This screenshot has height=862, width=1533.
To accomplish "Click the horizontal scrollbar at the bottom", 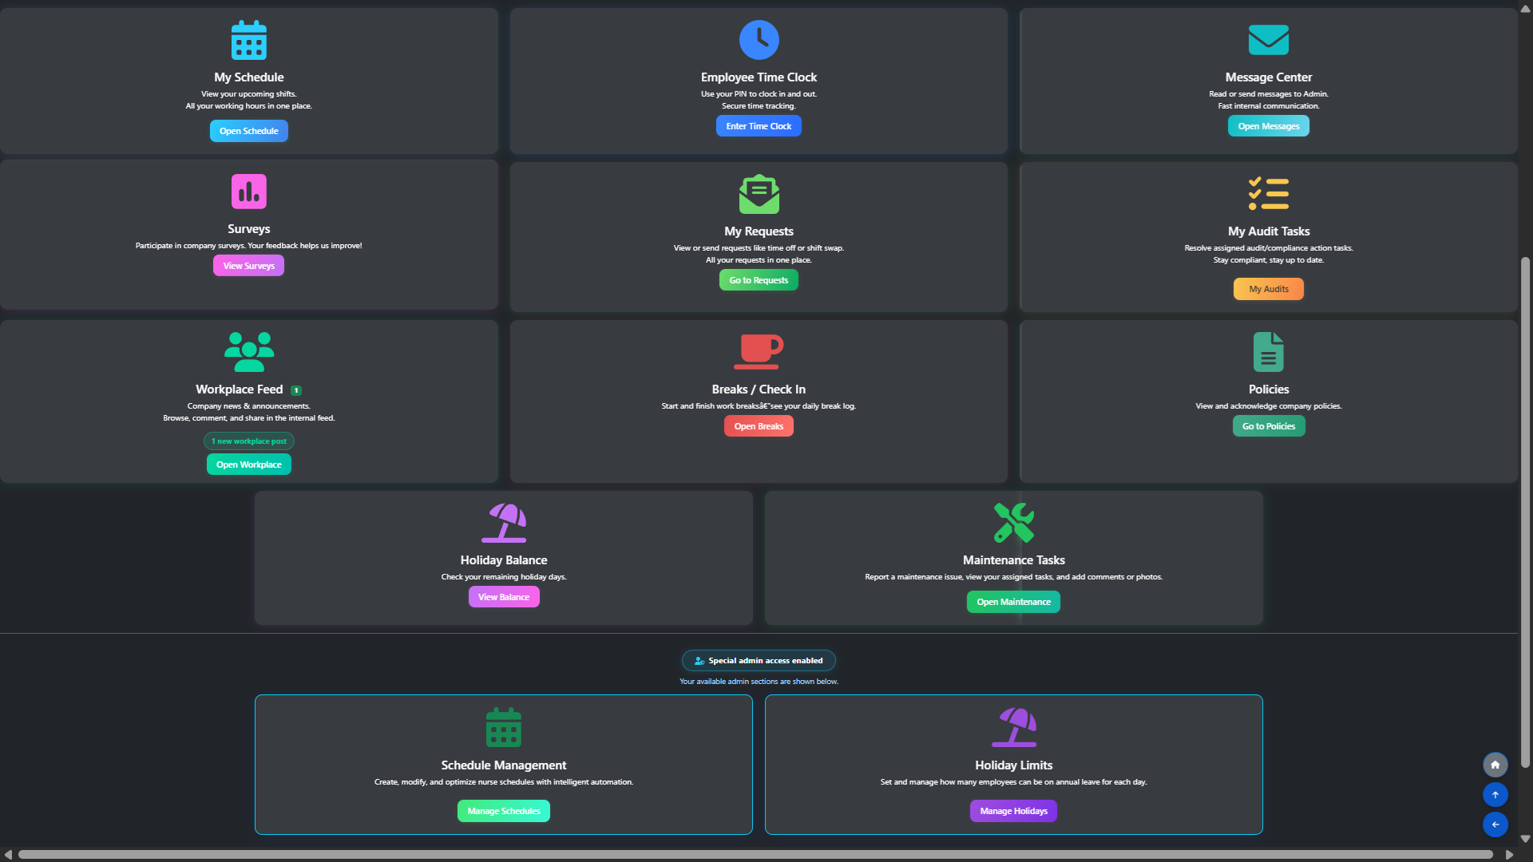I will [x=755, y=854].
